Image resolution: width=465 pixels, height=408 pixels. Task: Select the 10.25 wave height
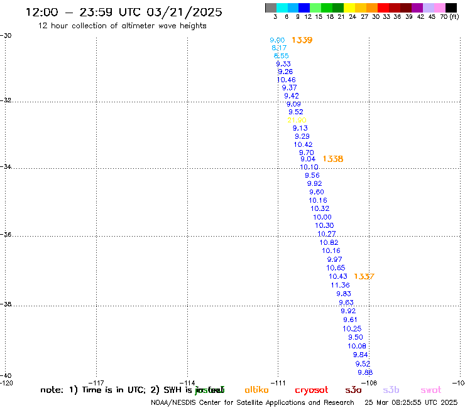[x=352, y=328]
